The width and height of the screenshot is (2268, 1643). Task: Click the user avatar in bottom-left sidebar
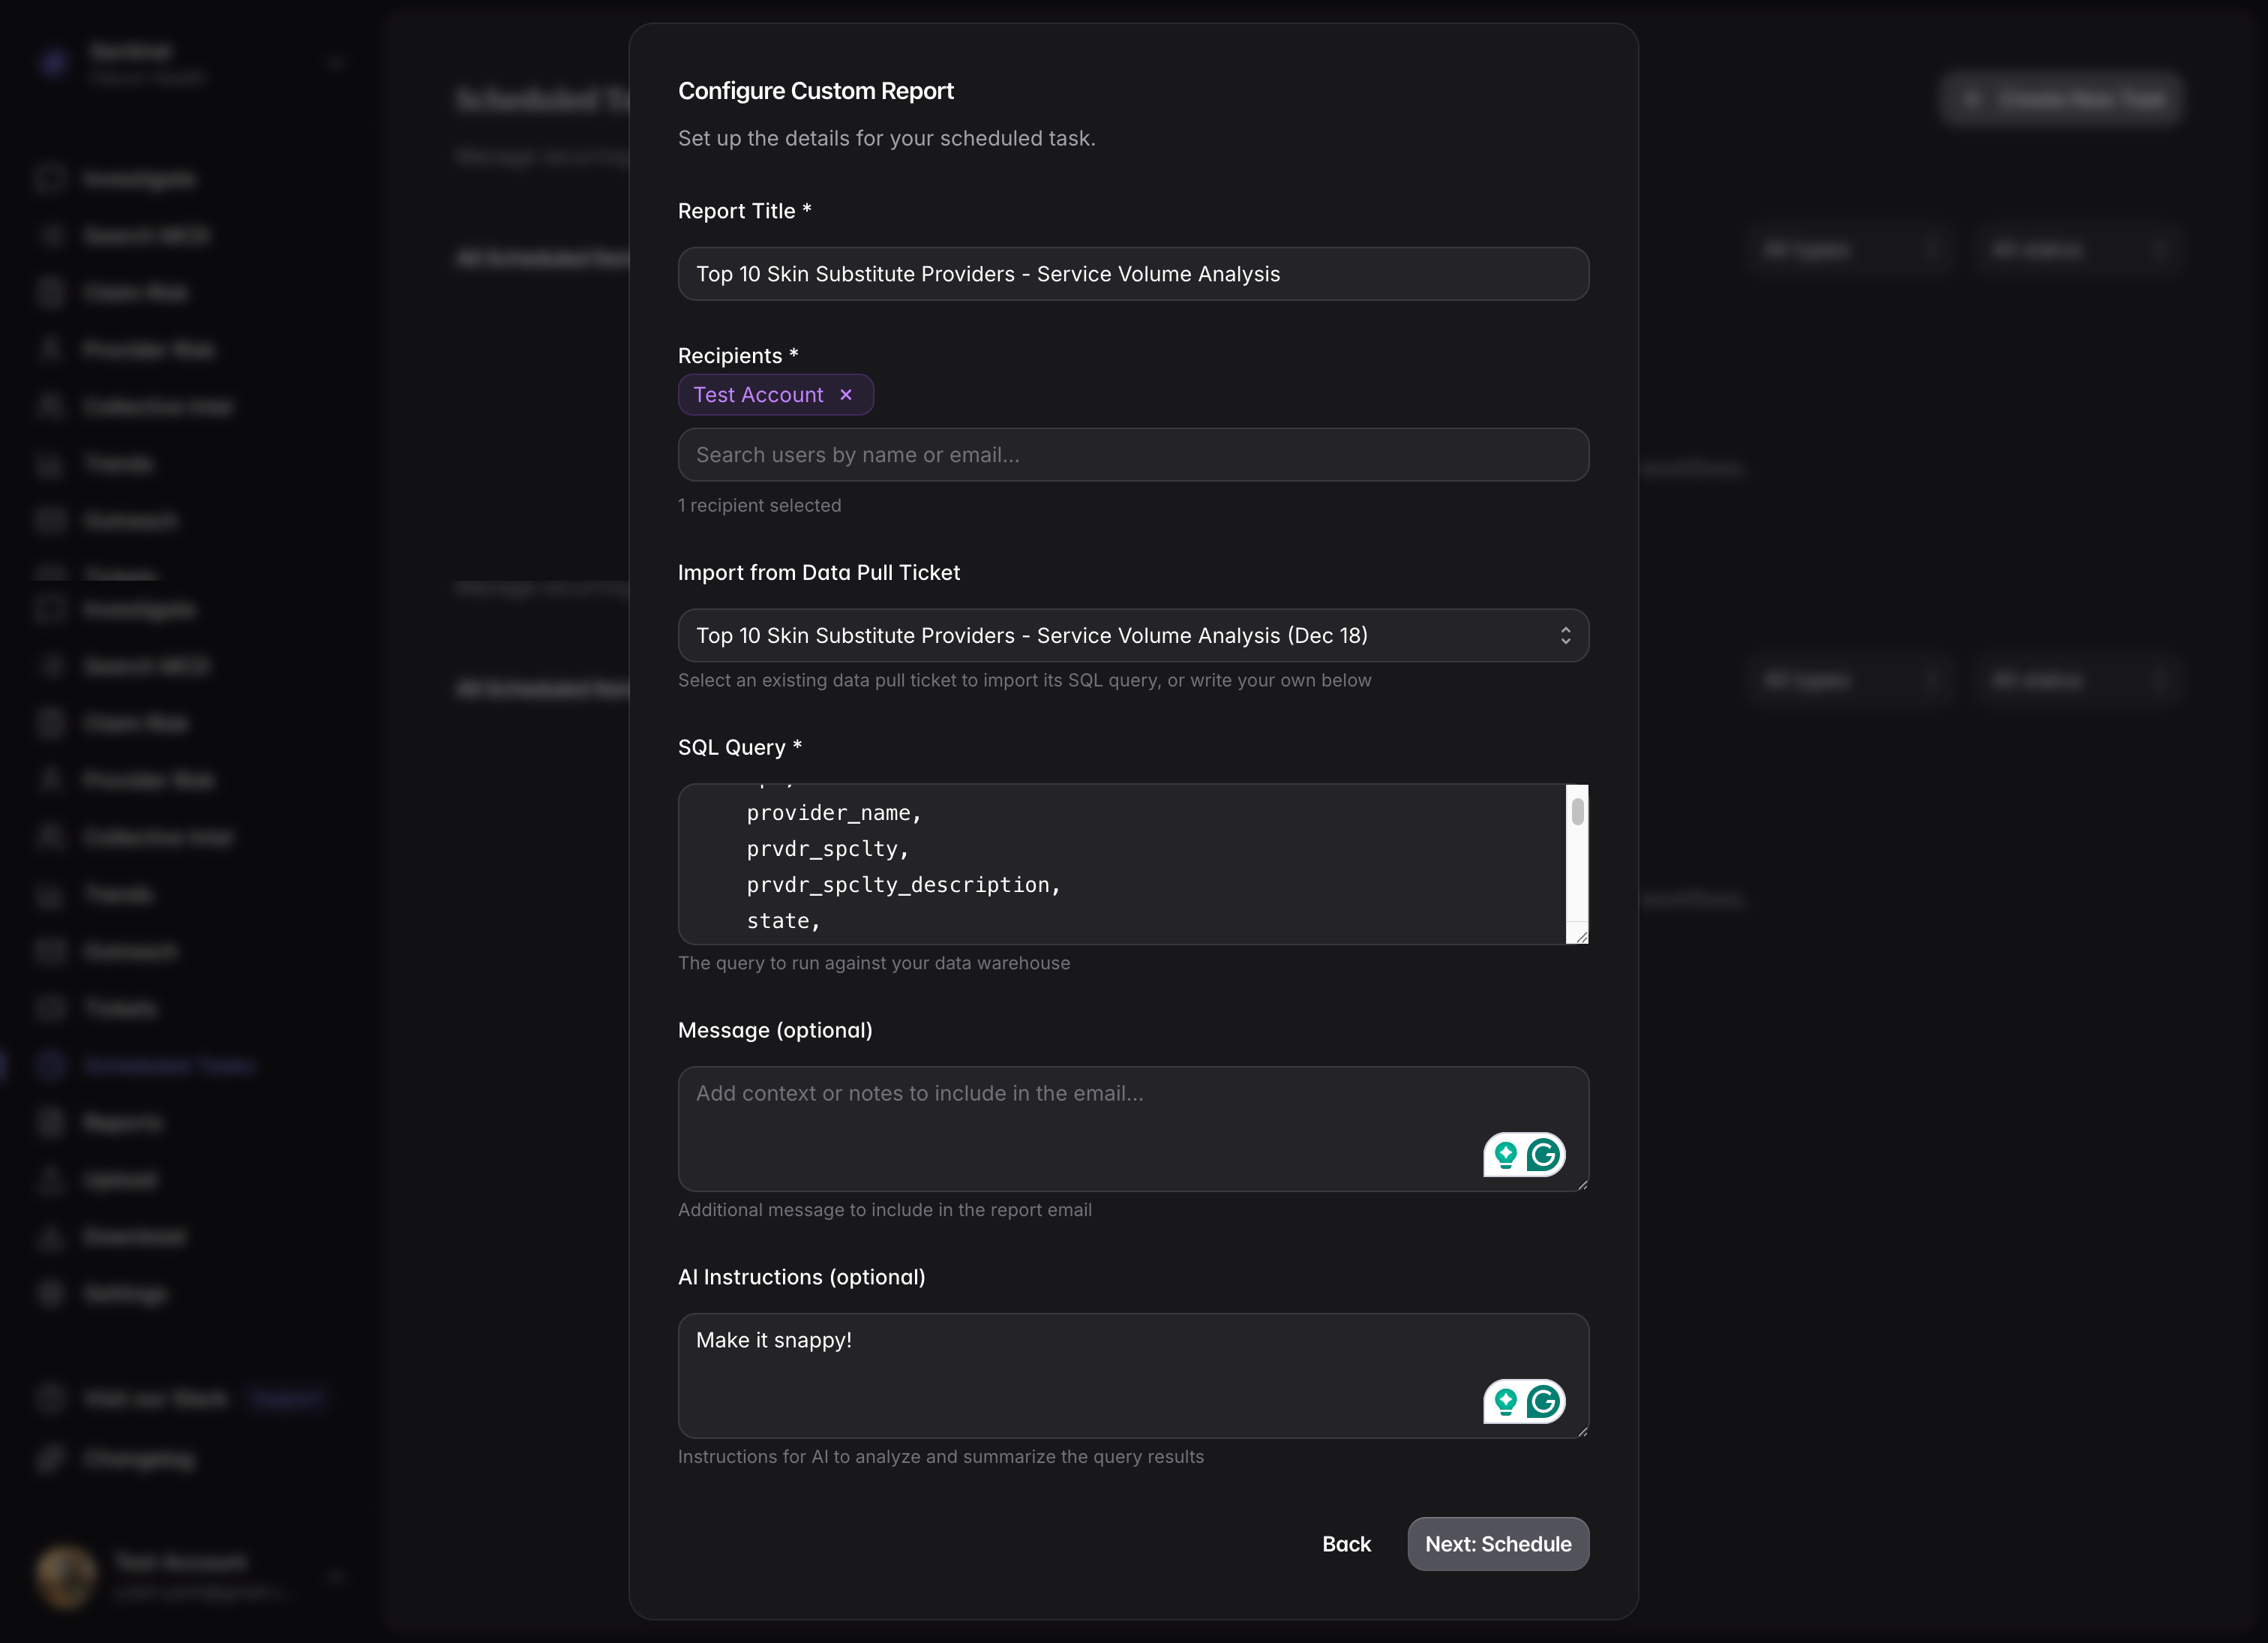pos(66,1577)
